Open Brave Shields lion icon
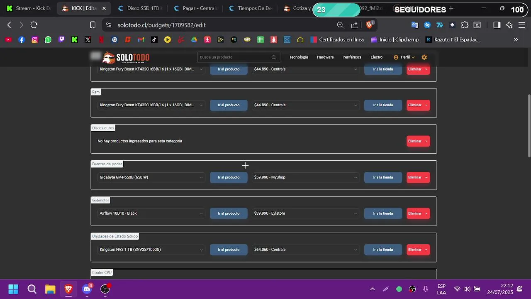Viewport: 531px width, 299px height. point(369,25)
